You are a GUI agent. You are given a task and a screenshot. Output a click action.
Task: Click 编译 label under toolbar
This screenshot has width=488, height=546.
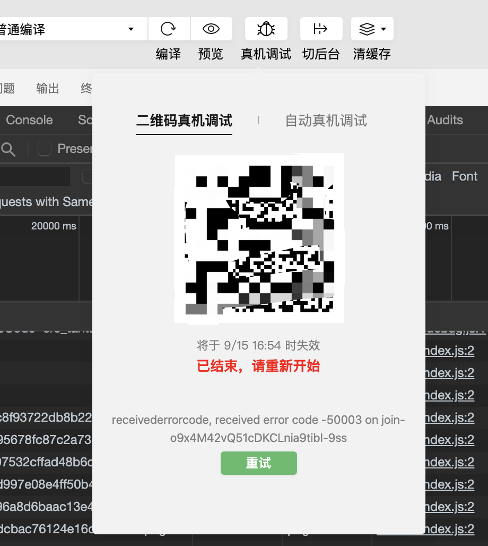[168, 54]
